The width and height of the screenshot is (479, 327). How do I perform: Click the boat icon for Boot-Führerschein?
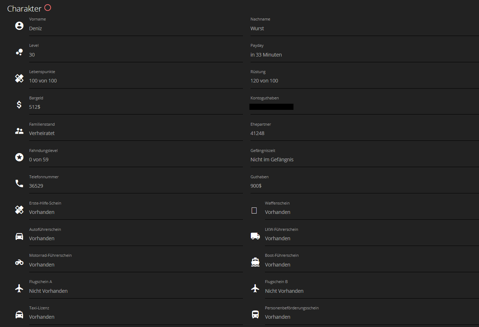coord(255,262)
